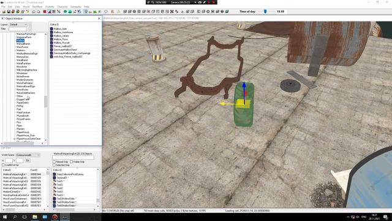
Task: Enable the Loaded at top checkbox
Action: click(3, 165)
